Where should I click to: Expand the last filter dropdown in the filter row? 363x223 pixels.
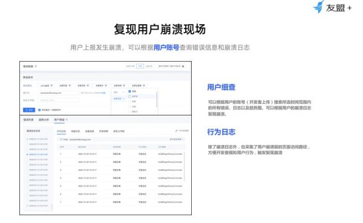tap(139, 86)
